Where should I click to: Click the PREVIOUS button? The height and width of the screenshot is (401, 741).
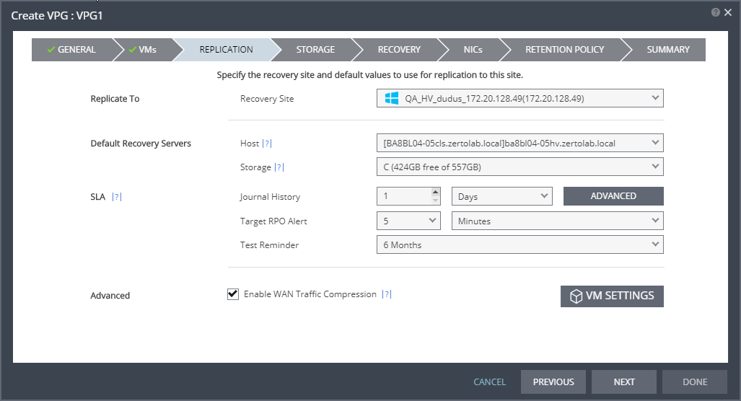pos(553,382)
